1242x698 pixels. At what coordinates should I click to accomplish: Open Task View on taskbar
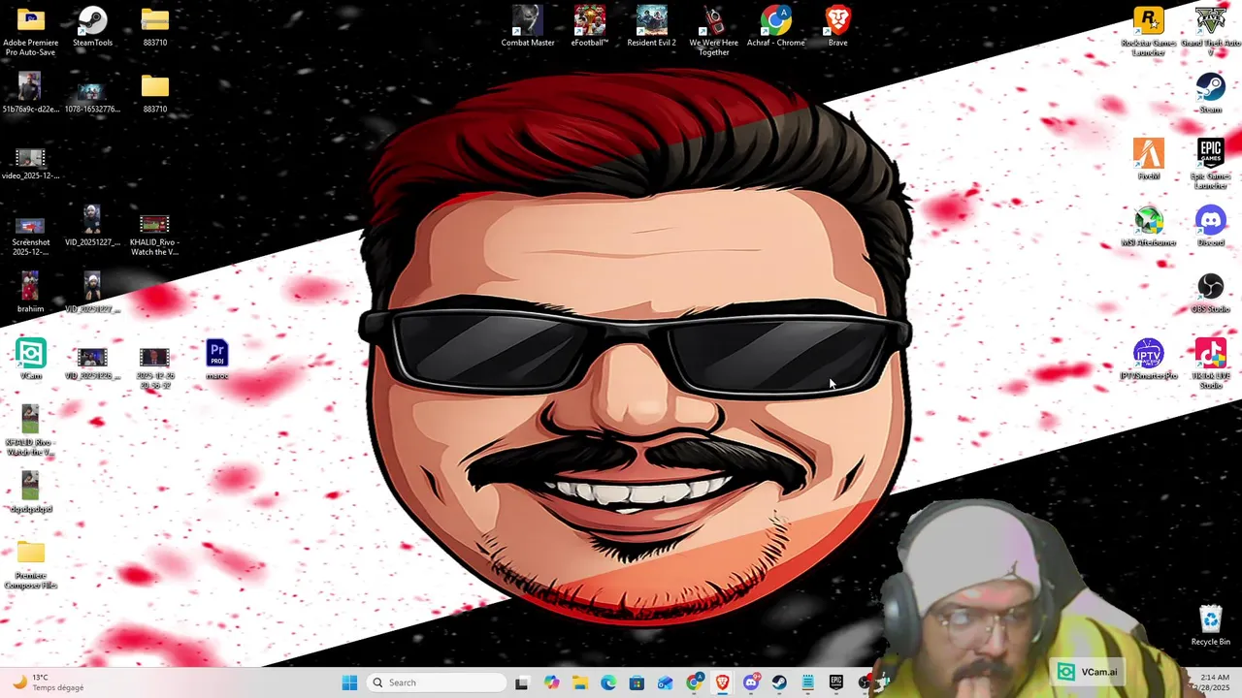521,682
